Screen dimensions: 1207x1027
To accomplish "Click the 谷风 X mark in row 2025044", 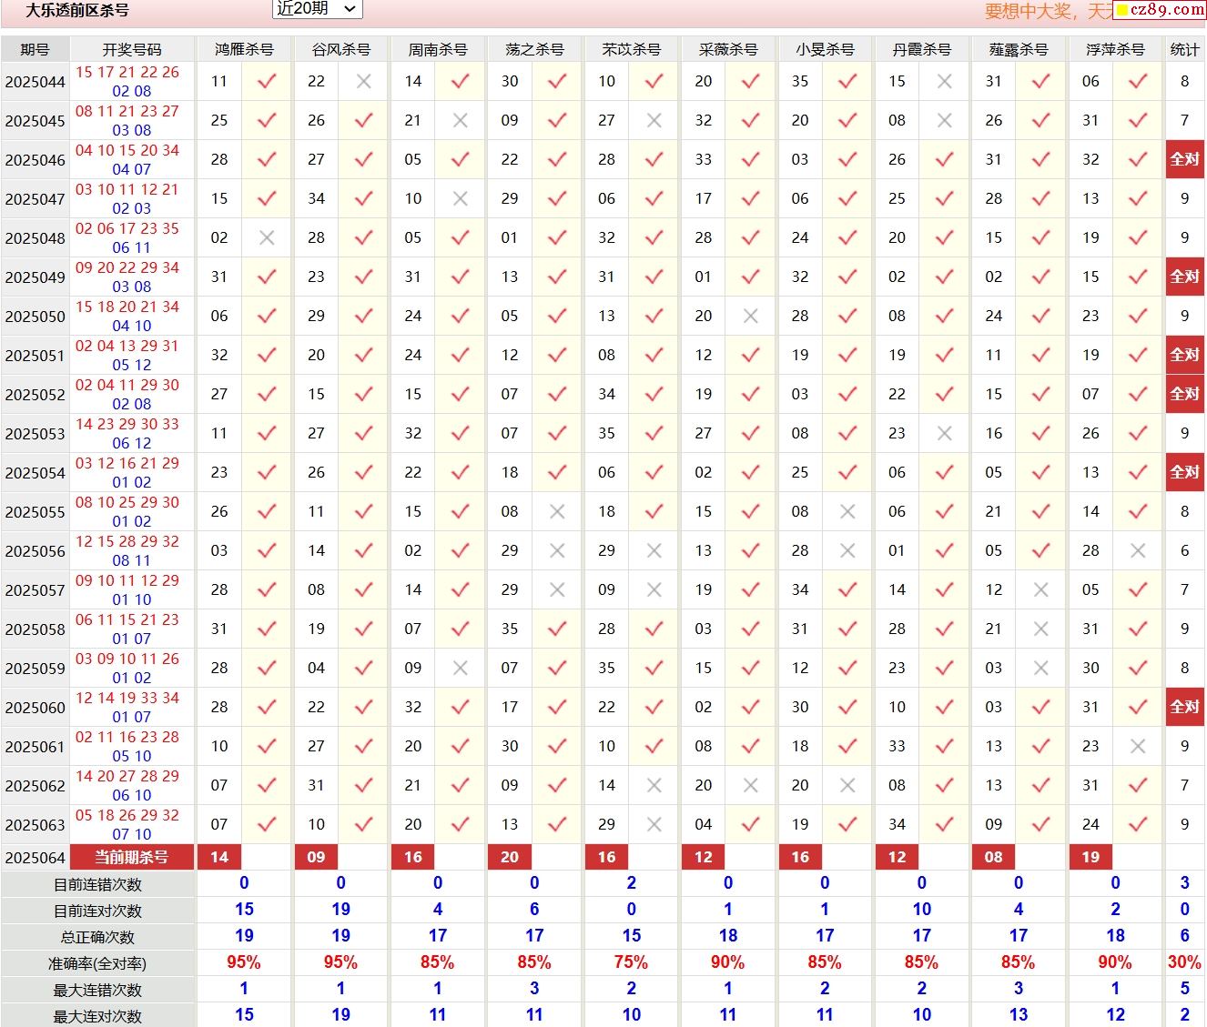I will [x=364, y=81].
